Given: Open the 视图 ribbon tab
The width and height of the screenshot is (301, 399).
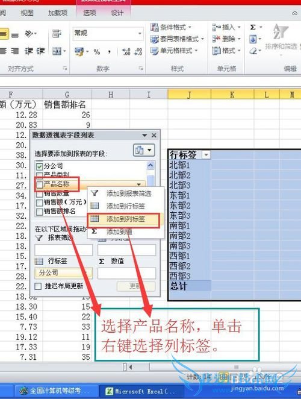Looking at the screenshot, I should [27, 13].
